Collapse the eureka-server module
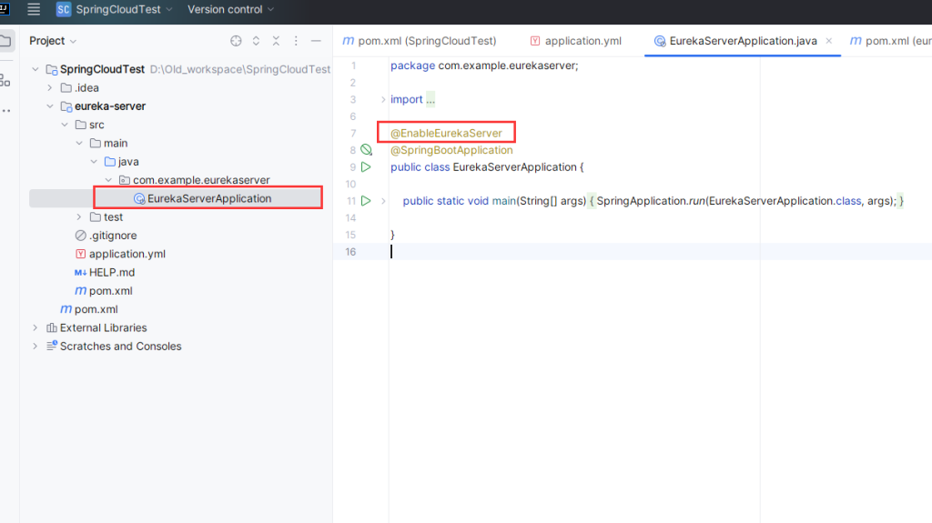 pos(50,106)
